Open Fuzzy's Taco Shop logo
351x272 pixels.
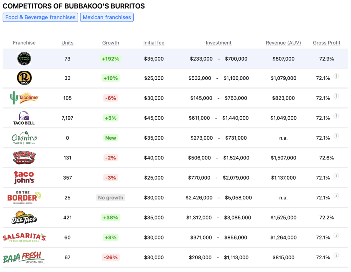(24, 158)
